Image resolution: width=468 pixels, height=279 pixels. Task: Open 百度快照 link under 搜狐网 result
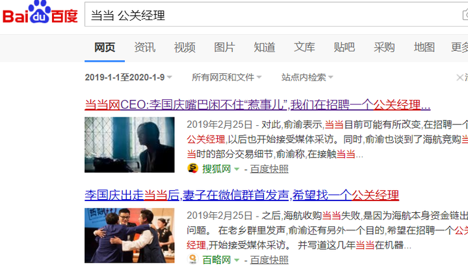tap(269, 169)
